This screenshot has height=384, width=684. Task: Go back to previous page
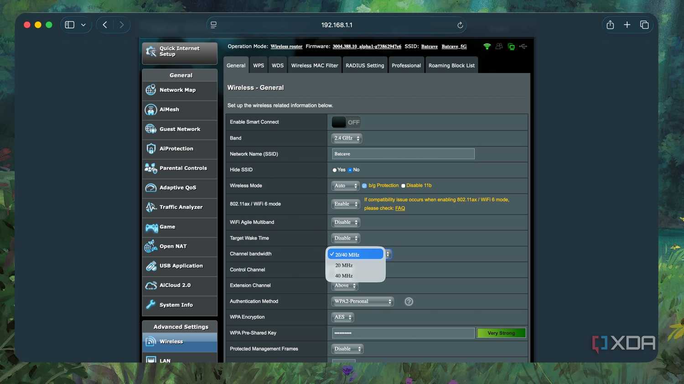click(105, 25)
